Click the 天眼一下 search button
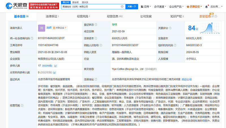Viewport: 226px width, 128px height. [132, 6]
